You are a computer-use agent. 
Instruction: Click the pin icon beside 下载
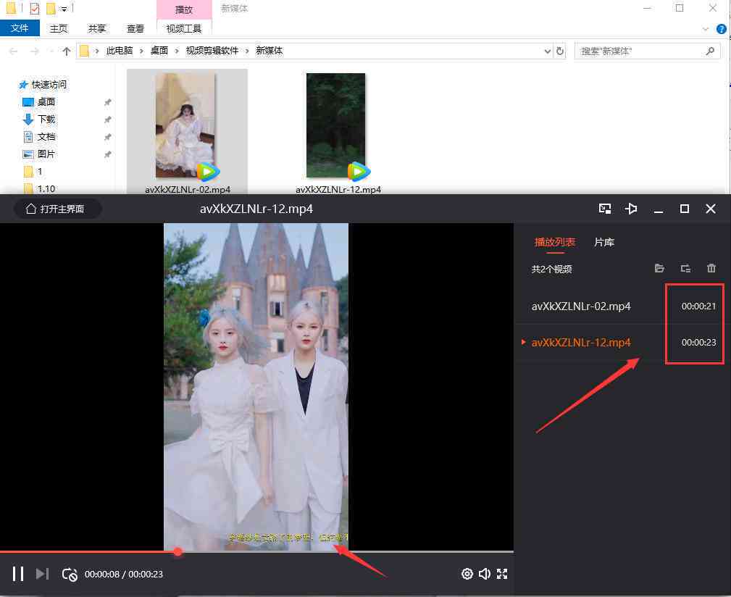click(108, 120)
